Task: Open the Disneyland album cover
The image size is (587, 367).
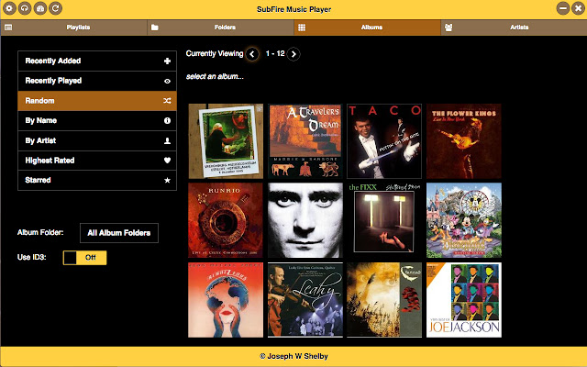Action: pyautogui.click(x=464, y=220)
